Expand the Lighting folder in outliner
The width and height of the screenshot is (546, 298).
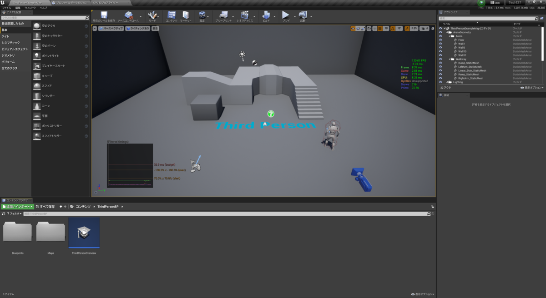pyautogui.click(x=448, y=82)
